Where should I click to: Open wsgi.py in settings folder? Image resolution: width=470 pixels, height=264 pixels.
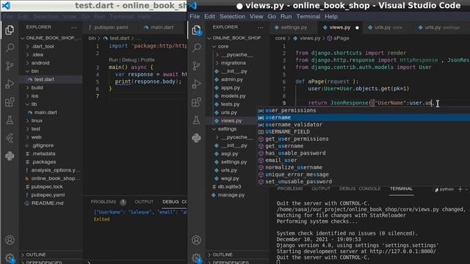(x=230, y=178)
